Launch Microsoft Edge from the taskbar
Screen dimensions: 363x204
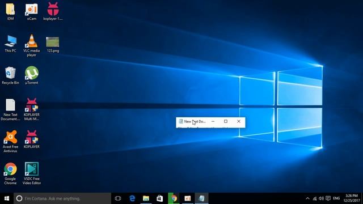tap(132, 198)
